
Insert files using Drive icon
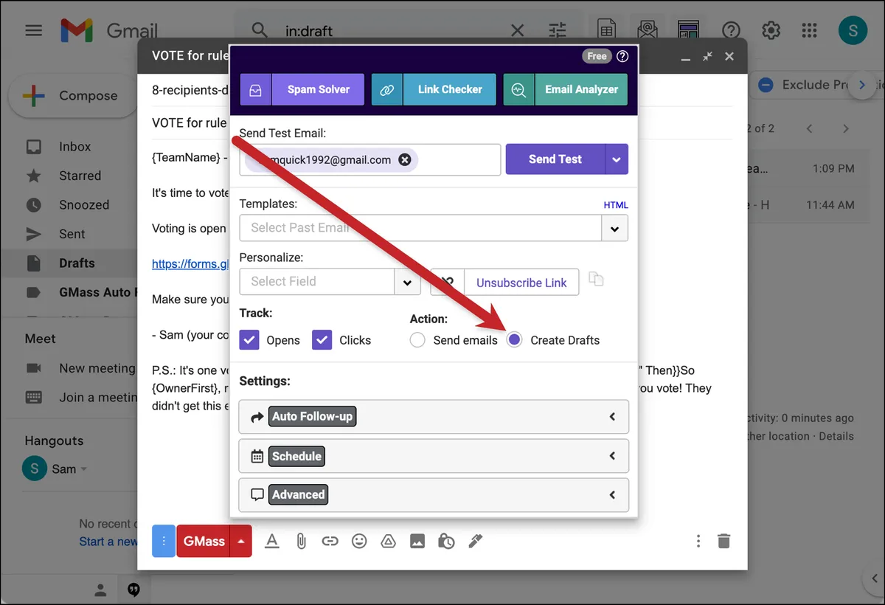(388, 542)
